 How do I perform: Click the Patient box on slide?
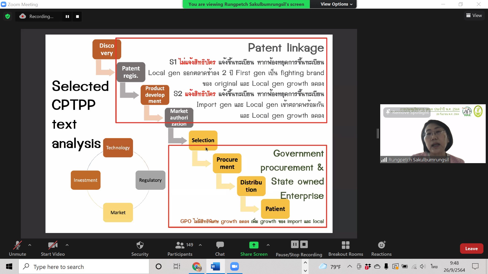(275, 209)
